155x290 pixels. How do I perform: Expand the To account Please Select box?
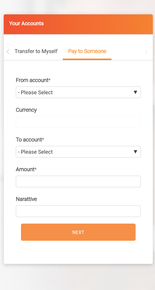point(78,152)
